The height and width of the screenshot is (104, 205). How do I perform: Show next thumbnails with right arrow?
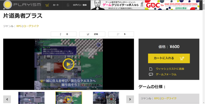[130, 99]
